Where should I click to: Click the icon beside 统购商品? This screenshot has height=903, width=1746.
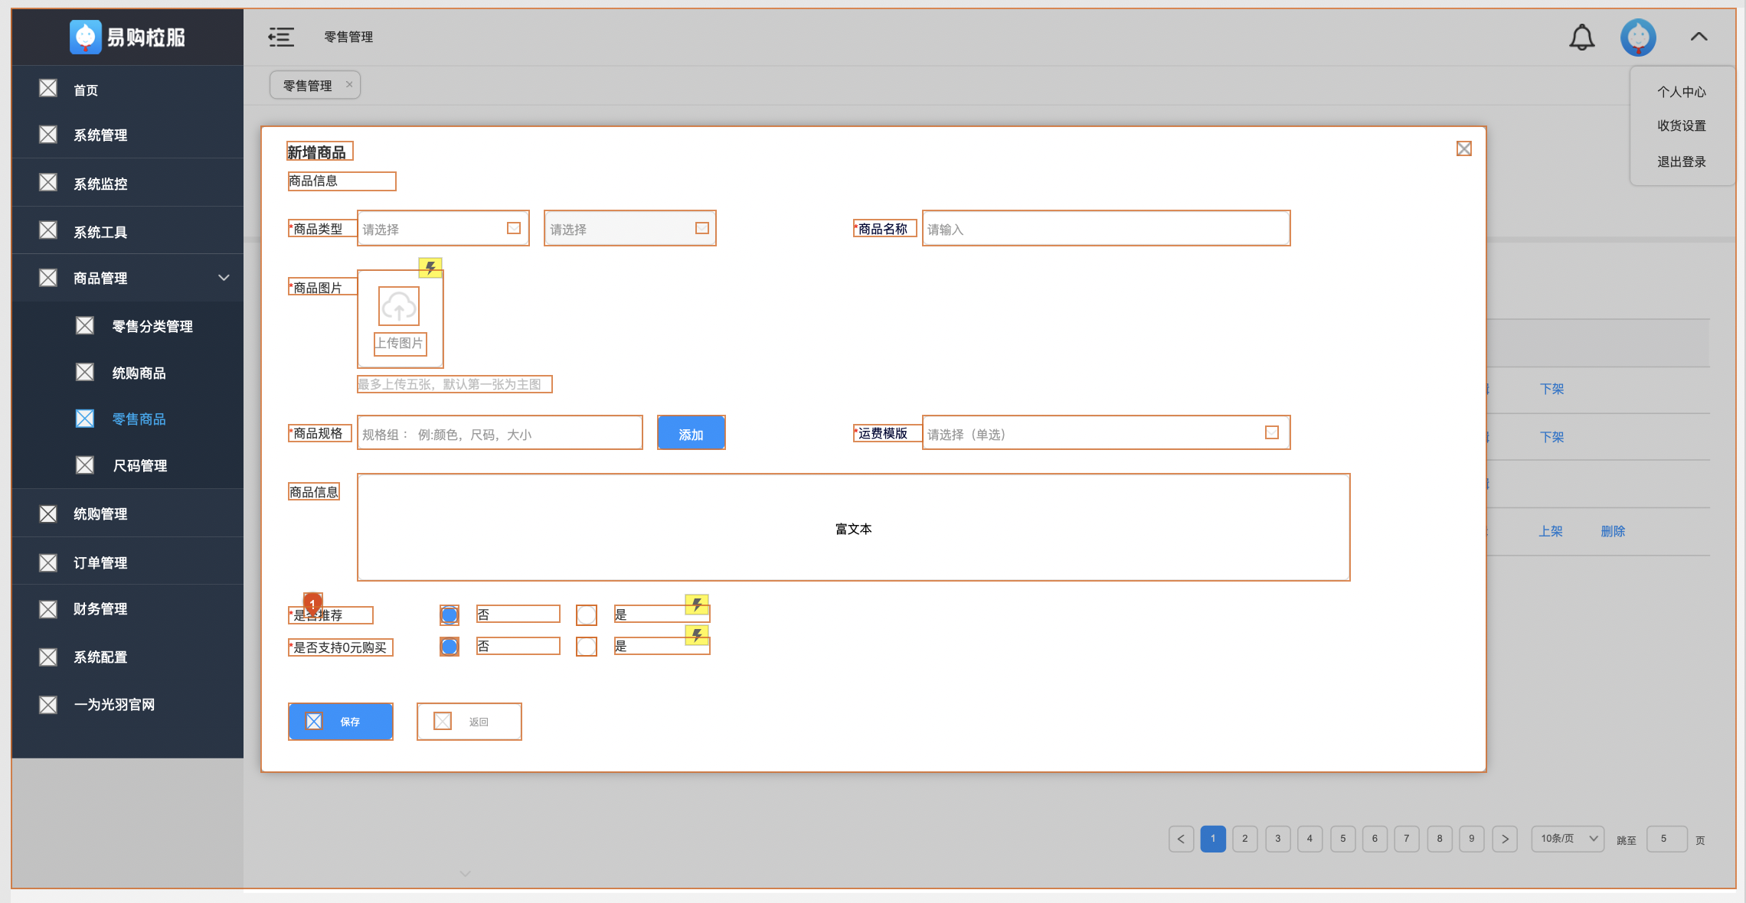[85, 372]
